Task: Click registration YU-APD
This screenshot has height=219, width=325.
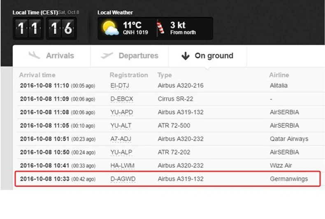Action: [121, 112]
